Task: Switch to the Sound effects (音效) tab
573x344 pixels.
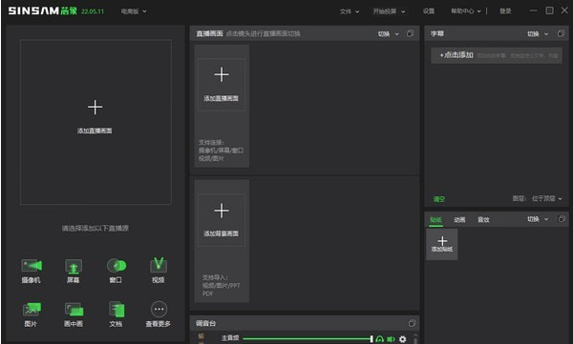Action: click(x=483, y=219)
